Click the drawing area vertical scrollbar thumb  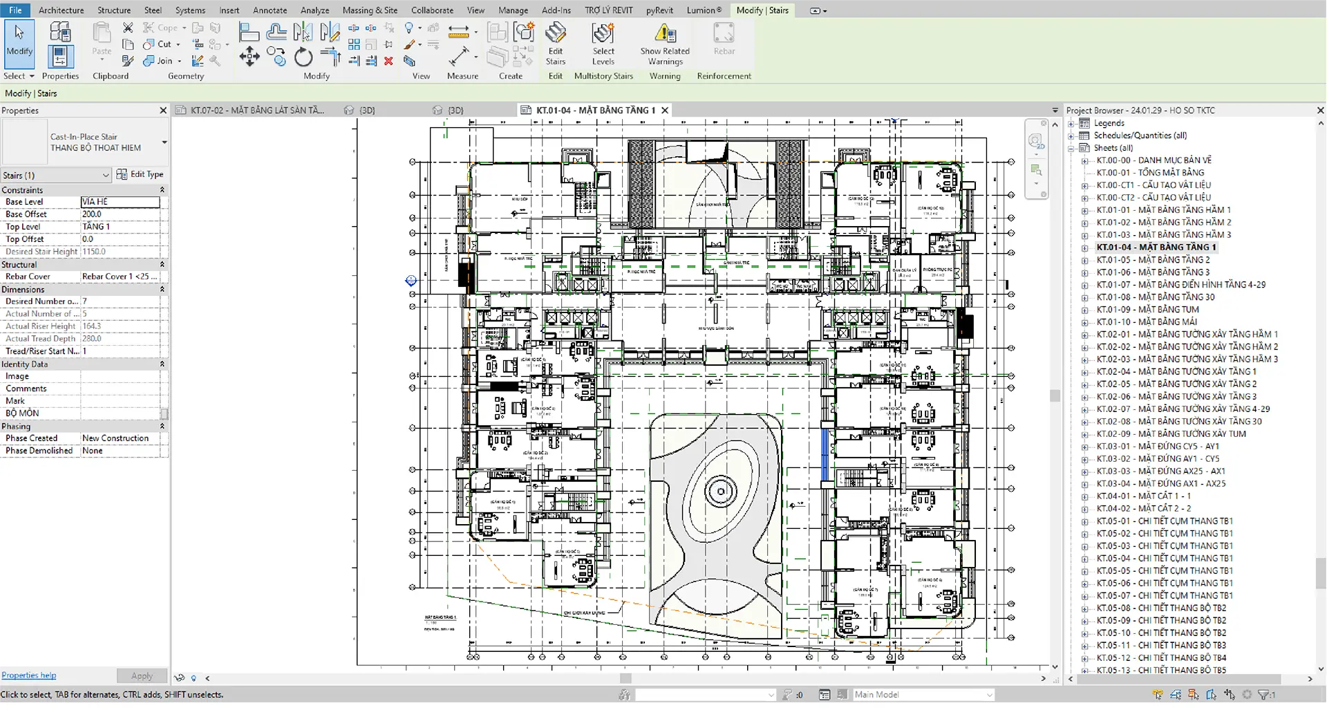click(1055, 395)
